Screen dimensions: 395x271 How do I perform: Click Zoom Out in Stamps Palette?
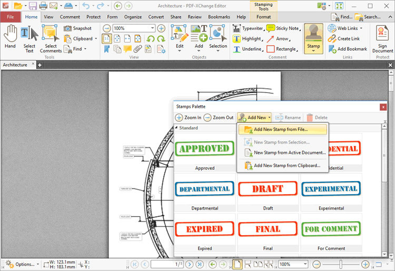(219, 117)
